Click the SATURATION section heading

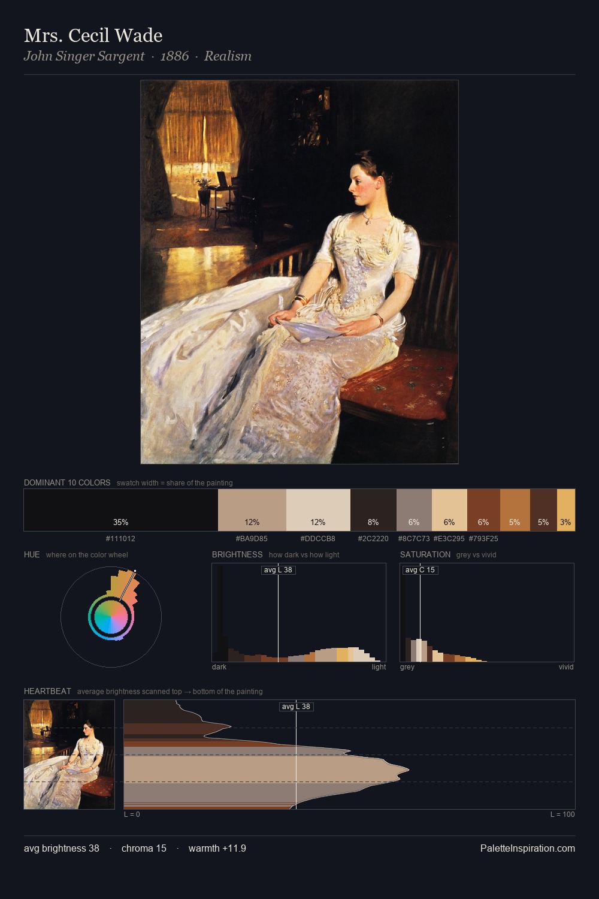click(425, 554)
